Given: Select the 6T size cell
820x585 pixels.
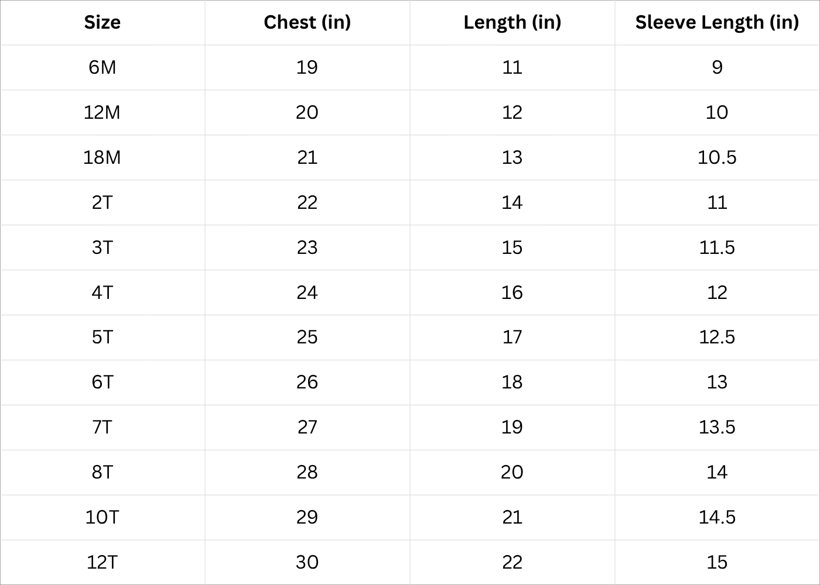Looking at the screenshot, I should coord(102,382).
